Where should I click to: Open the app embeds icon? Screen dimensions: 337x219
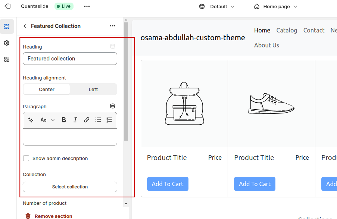tap(7, 59)
